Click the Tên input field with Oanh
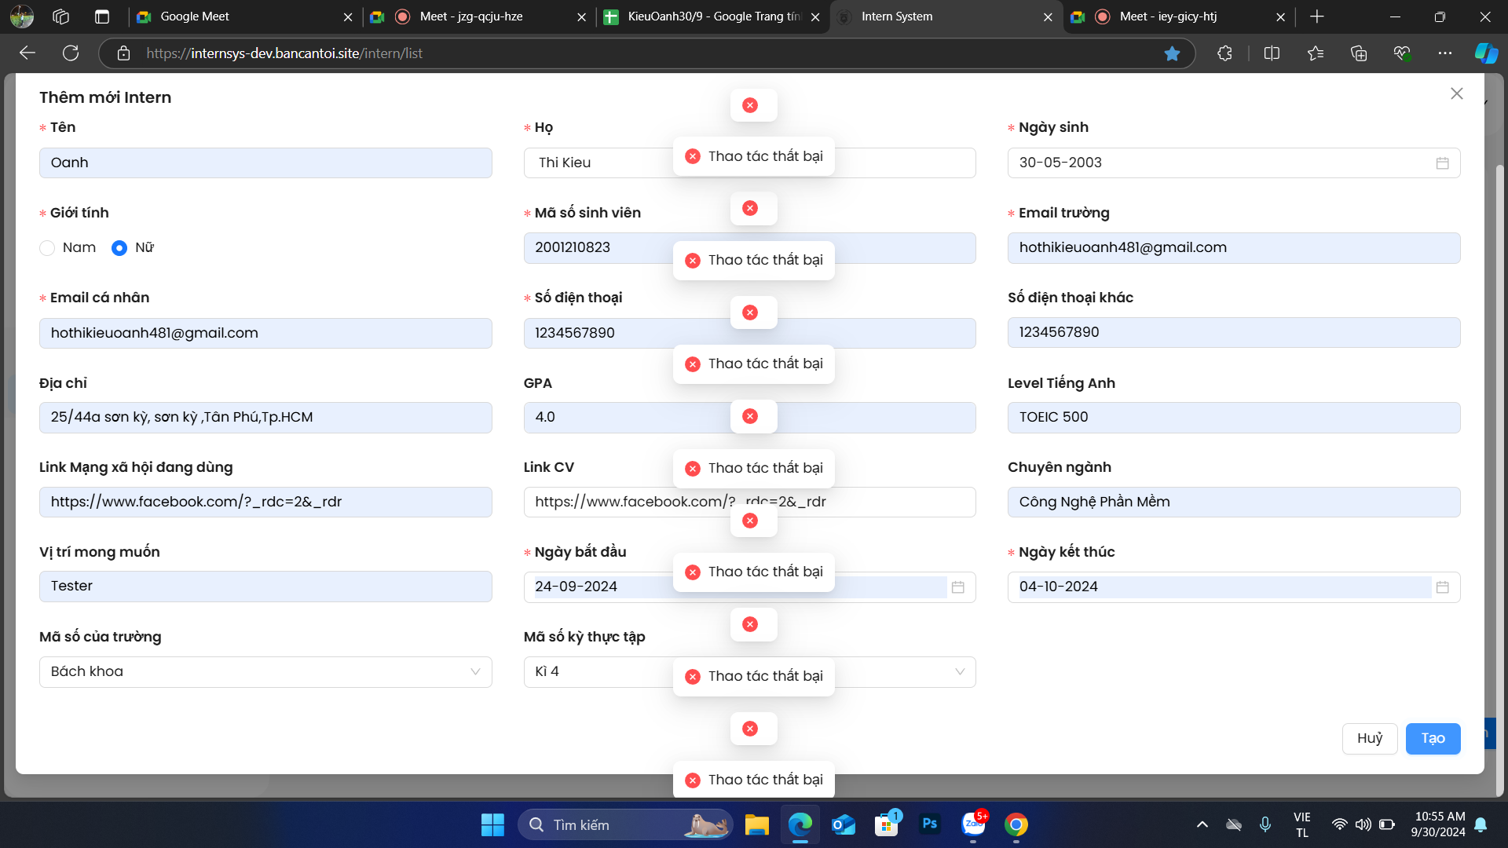Screen dimensions: 1508x848 coord(265,163)
